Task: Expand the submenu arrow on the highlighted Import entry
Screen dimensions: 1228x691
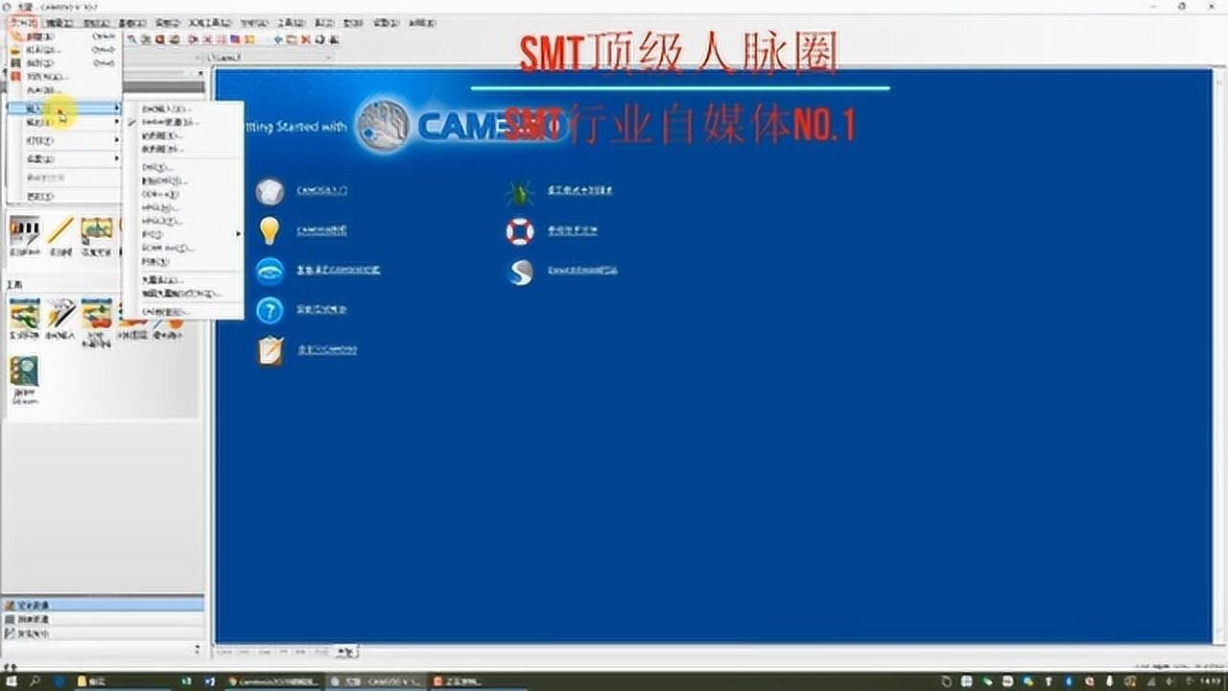Action: (115, 108)
